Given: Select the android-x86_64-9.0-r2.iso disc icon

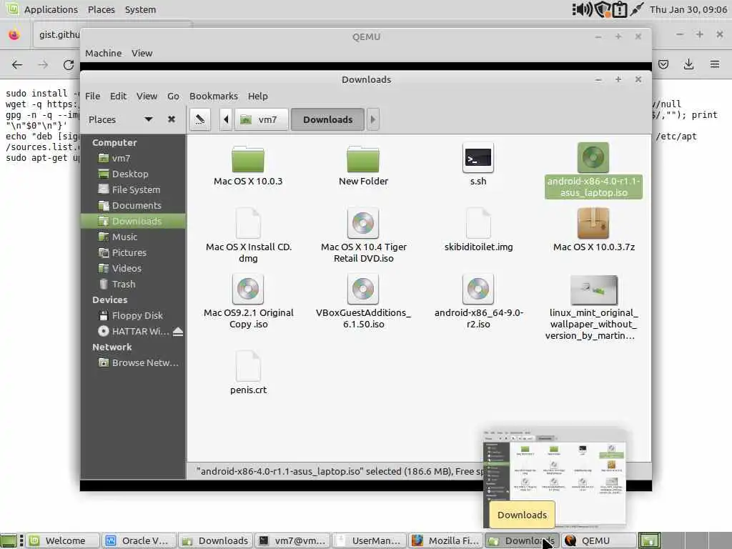Looking at the screenshot, I should (x=478, y=289).
